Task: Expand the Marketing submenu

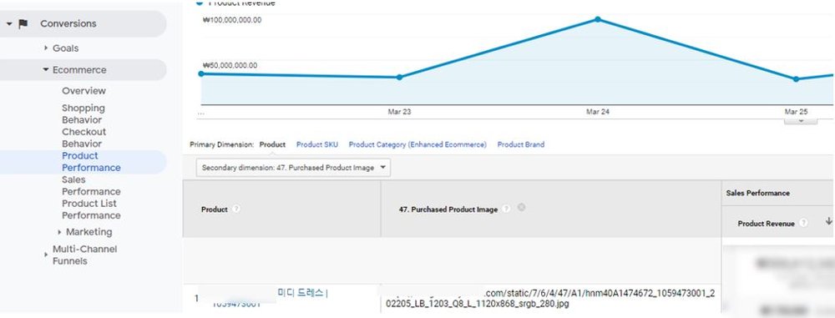Action: [x=59, y=232]
